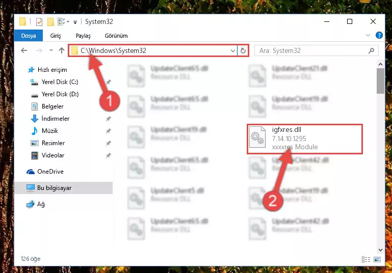
Task: Open Müzik in the sidebar
Action: click(50, 131)
